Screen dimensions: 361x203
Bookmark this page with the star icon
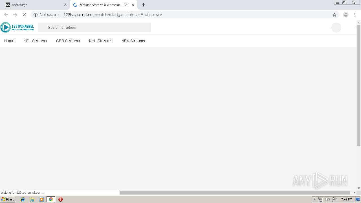(x=334, y=15)
